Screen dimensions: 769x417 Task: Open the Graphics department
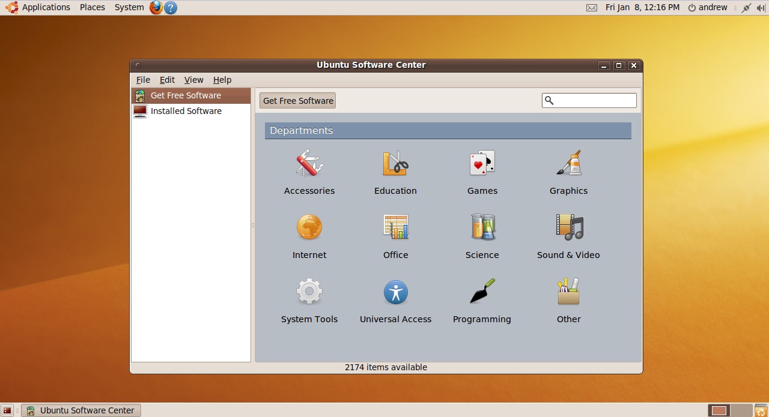tap(568, 172)
